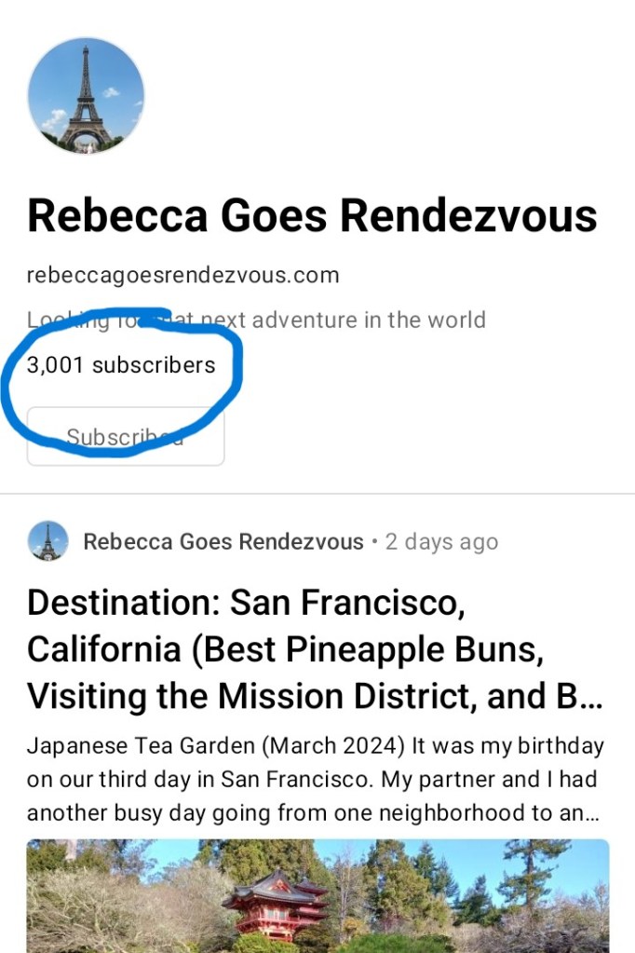Select the "3,001 subscribers" count

click(x=121, y=365)
